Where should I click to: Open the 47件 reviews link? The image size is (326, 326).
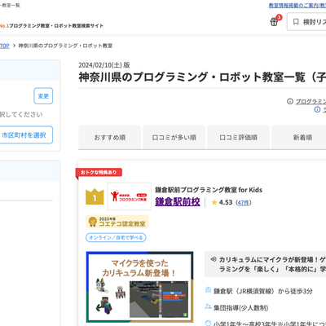pos(244,203)
